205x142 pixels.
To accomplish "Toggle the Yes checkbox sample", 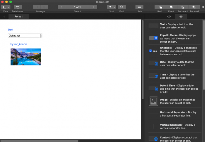I will [x=151, y=51].
